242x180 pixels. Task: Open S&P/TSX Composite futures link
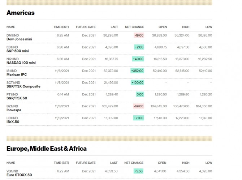tap(23, 86)
